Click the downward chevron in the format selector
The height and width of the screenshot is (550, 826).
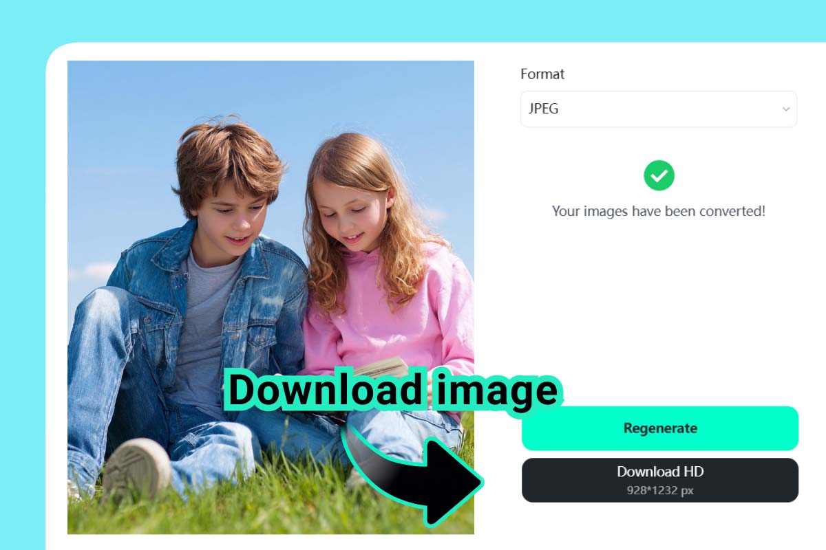coord(787,109)
